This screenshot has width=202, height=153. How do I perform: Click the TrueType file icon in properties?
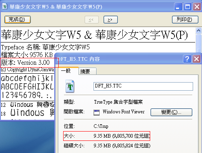pos(70,86)
